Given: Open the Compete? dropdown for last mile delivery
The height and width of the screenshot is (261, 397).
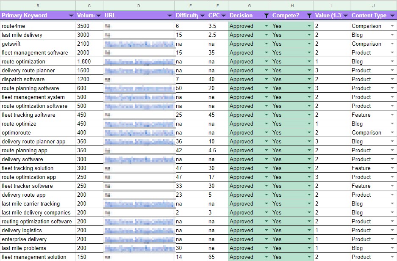Looking at the screenshot, I should tap(310, 35).
